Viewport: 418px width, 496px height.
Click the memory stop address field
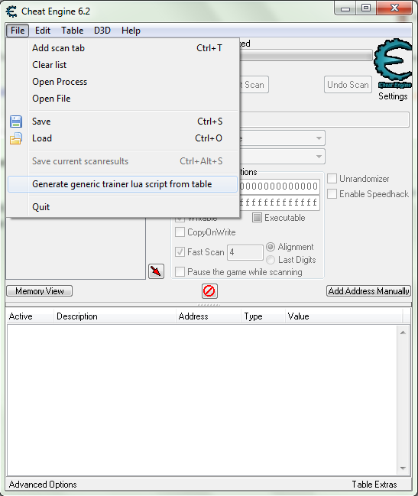click(280, 203)
